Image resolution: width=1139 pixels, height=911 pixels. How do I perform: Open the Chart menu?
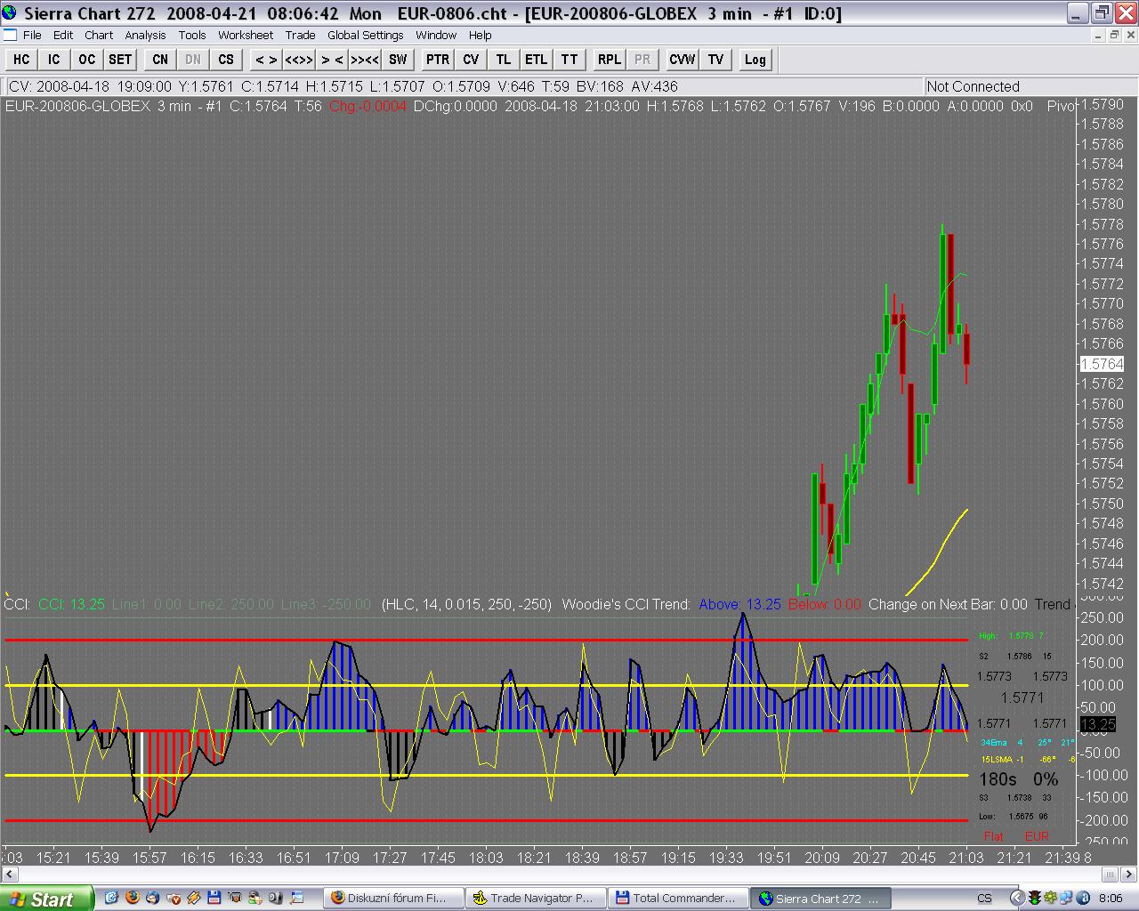99,35
